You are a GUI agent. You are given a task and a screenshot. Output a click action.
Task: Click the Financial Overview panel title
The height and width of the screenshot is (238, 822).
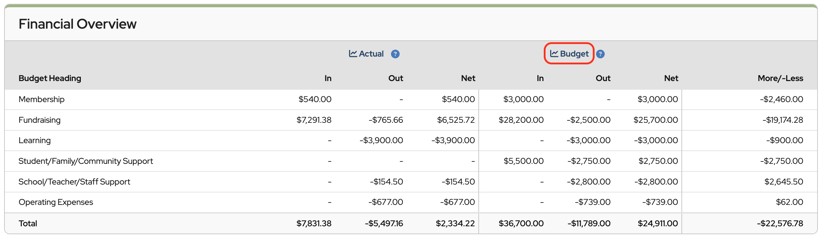tap(77, 24)
